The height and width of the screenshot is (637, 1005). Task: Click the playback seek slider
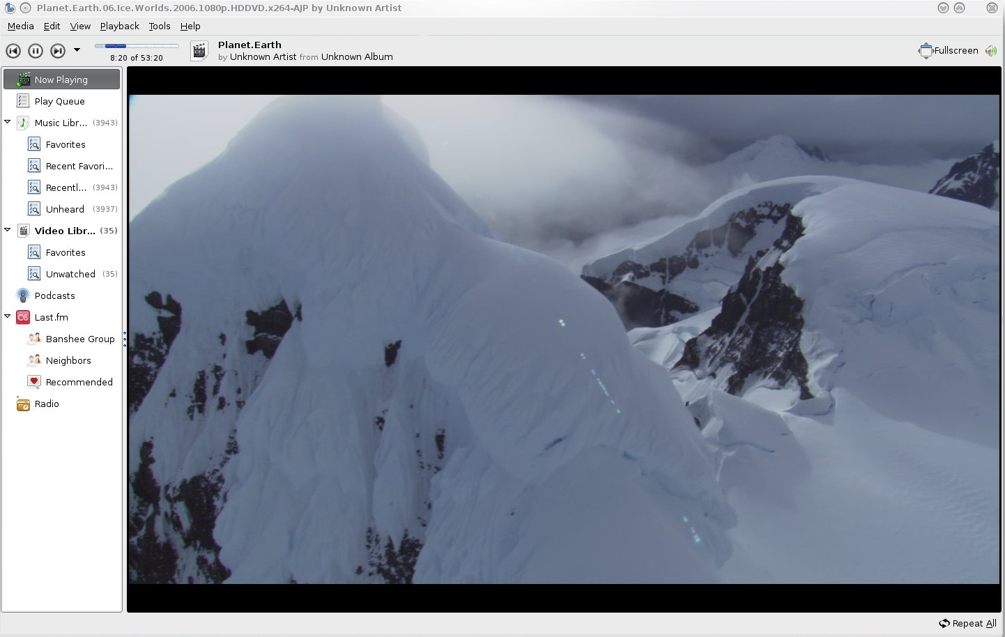pyautogui.click(x=137, y=46)
